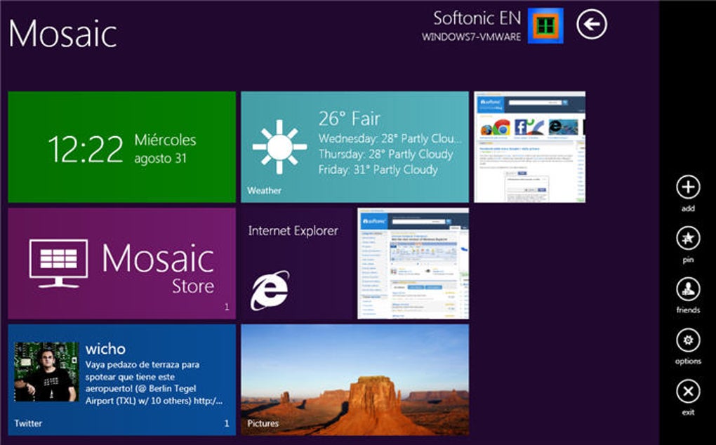Screen dimensions: 716x445
Task: Click the add plus icon
Action: pos(688,187)
